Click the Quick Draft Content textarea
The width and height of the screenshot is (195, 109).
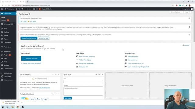click(83, 91)
